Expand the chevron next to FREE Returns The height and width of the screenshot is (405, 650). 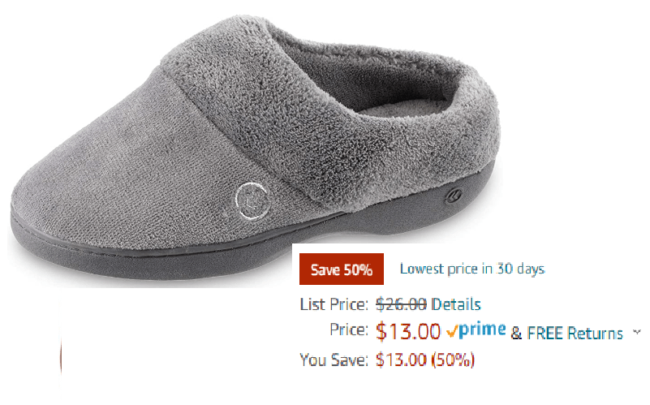[x=637, y=332]
